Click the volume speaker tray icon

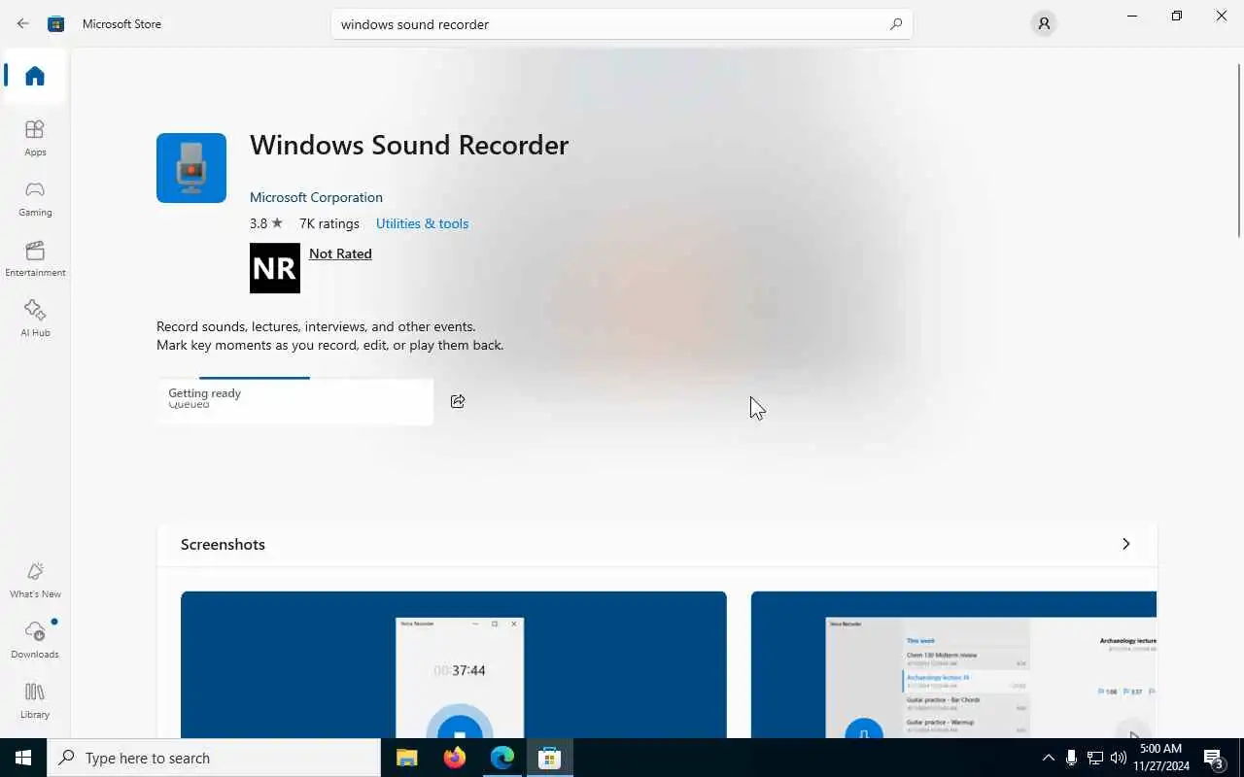[x=1119, y=758]
